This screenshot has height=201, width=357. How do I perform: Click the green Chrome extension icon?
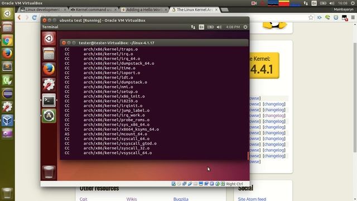(x=327, y=17)
